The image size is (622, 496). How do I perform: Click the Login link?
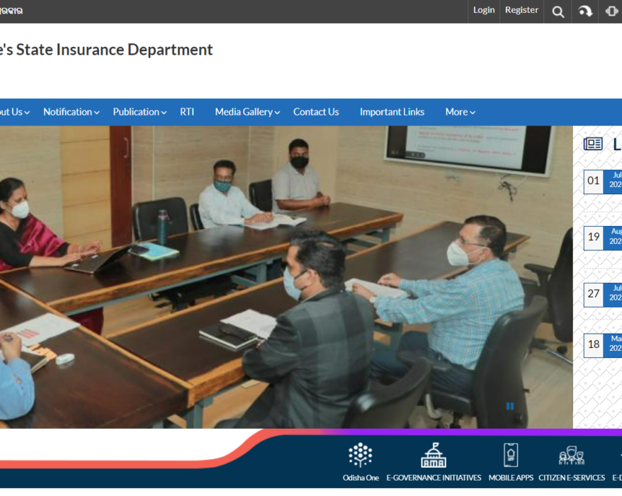click(484, 10)
